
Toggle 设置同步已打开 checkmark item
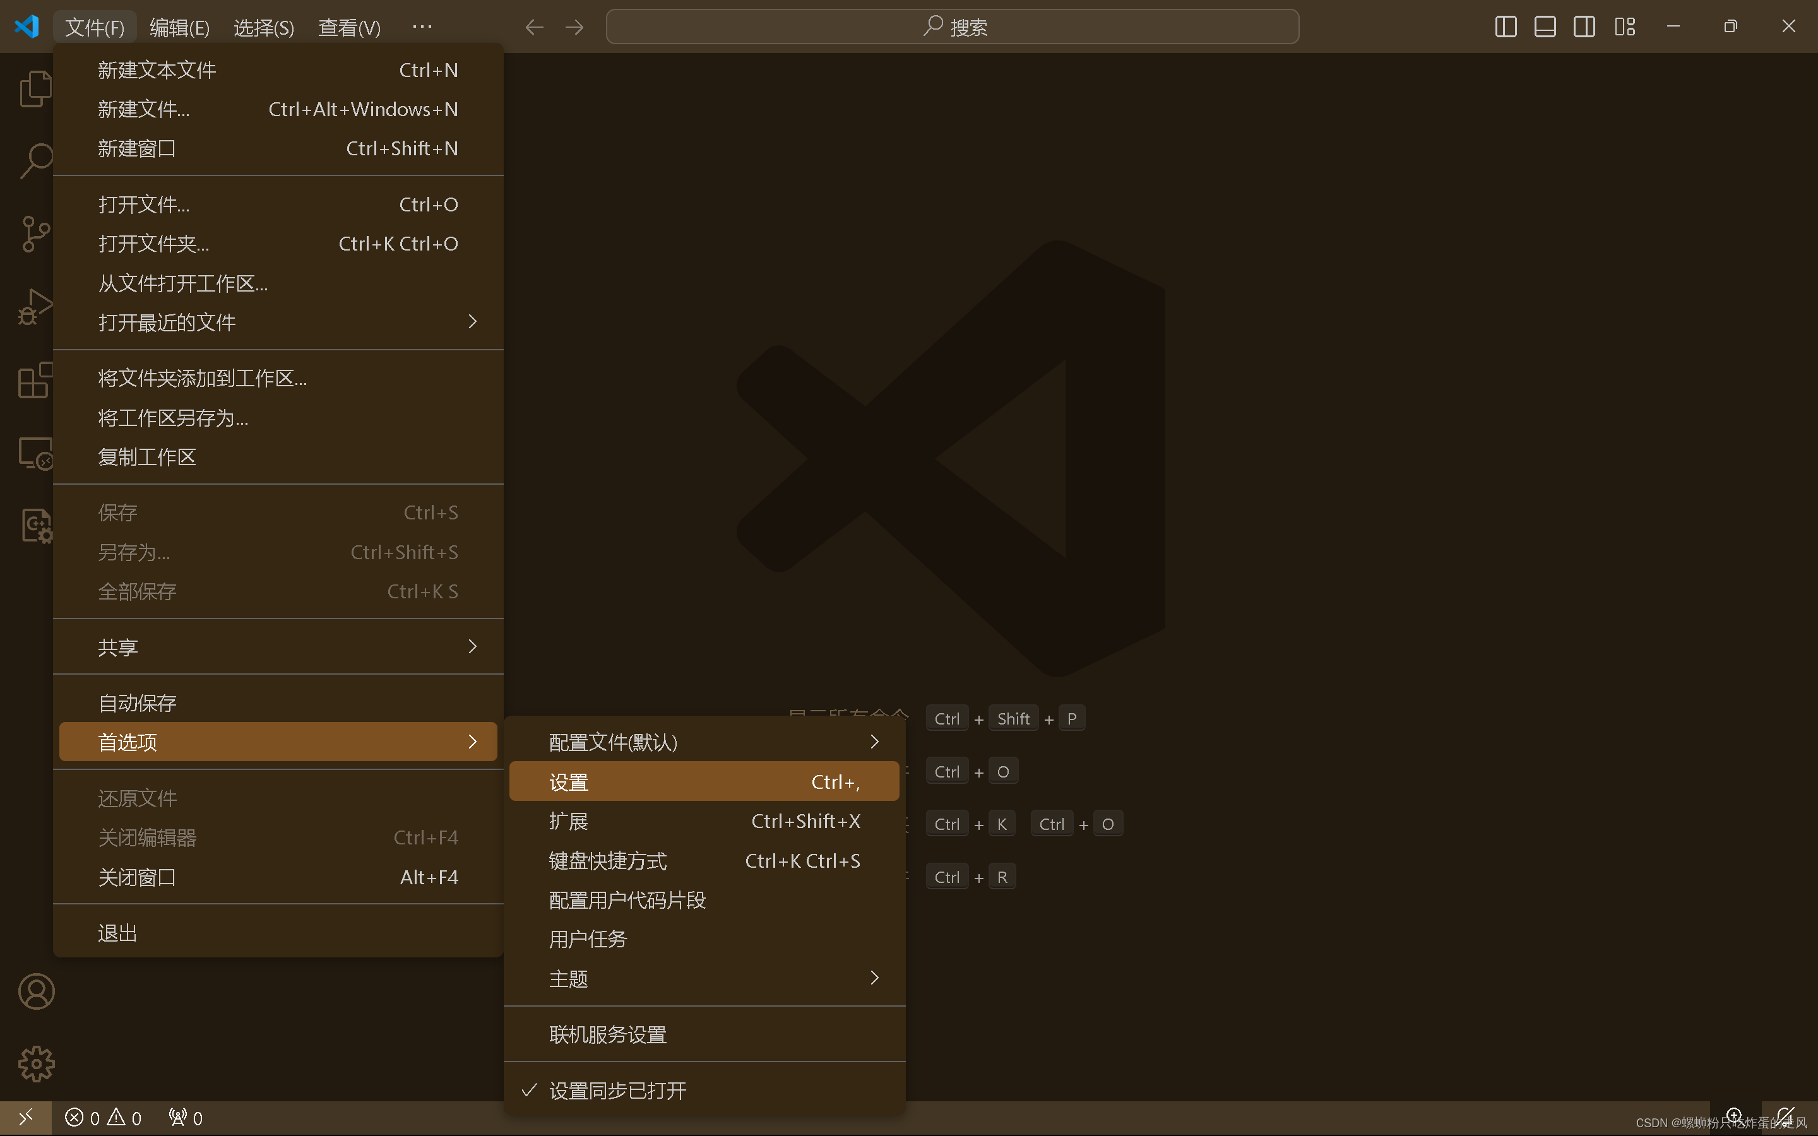pyautogui.click(x=704, y=1090)
